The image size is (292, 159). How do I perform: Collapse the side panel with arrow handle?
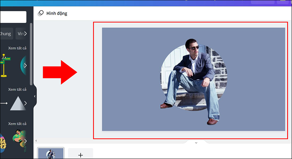point(35,96)
